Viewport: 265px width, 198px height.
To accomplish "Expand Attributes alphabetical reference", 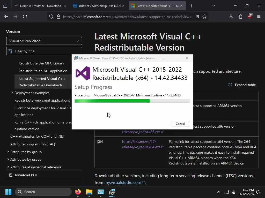I will coord(8,167).
